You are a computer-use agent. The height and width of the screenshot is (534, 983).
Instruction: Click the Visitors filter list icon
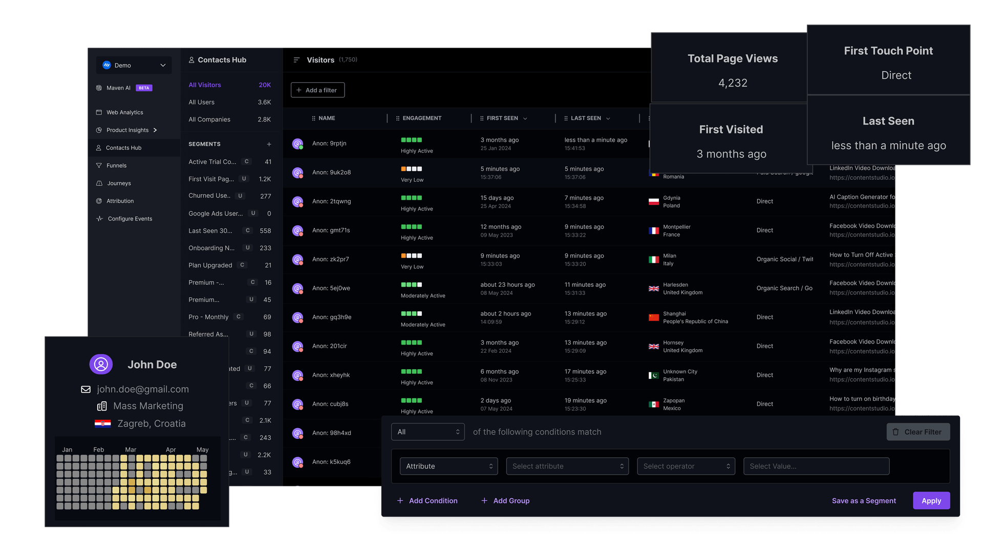(296, 59)
